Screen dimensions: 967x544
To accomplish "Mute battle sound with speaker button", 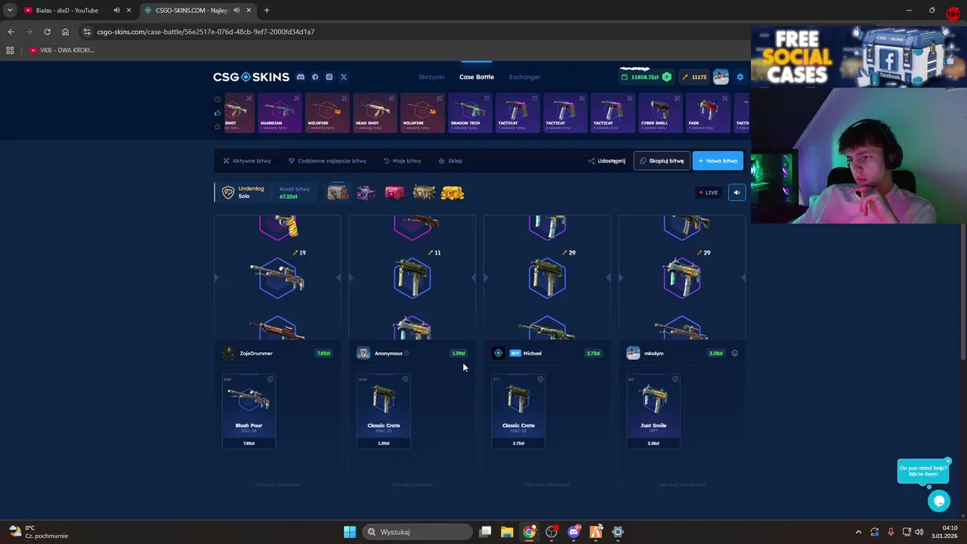I will [x=737, y=193].
